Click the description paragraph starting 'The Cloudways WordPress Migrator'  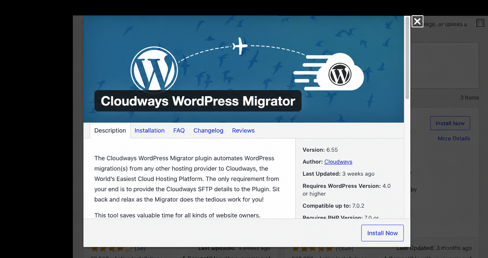tap(187, 179)
